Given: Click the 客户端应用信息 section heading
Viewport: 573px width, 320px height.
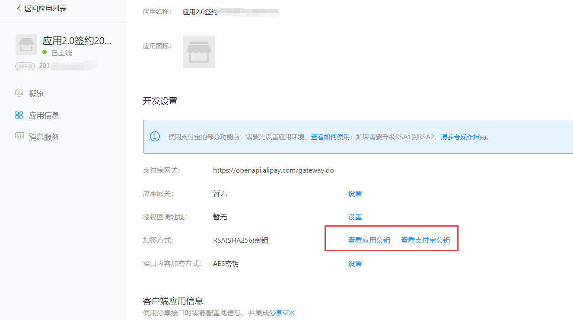Looking at the screenshot, I should pos(173,301).
